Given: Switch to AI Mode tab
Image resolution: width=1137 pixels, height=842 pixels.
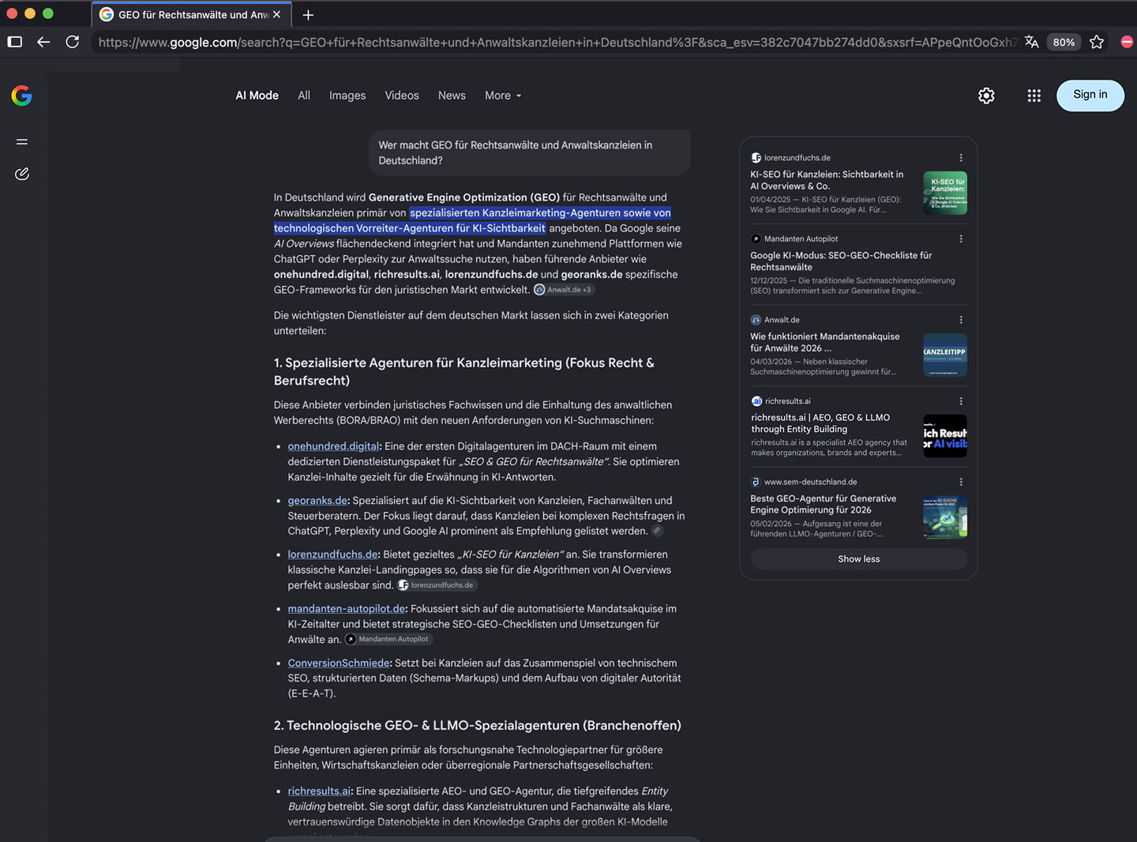Looking at the screenshot, I should 257,96.
